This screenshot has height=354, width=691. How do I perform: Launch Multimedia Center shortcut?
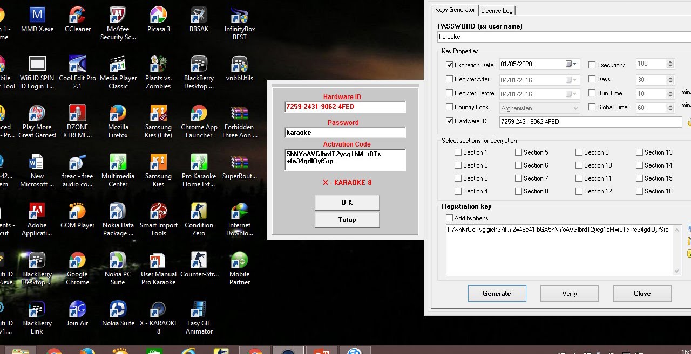tap(118, 170)
